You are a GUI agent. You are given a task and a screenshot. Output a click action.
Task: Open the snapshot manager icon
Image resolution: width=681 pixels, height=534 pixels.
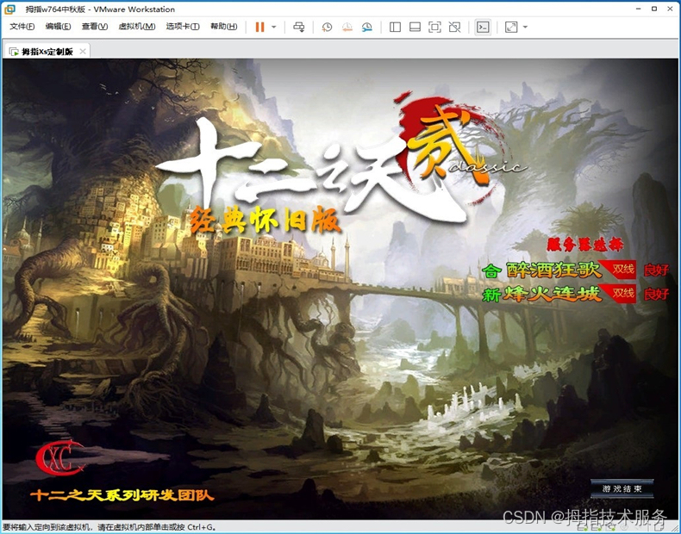coord(367,27)
